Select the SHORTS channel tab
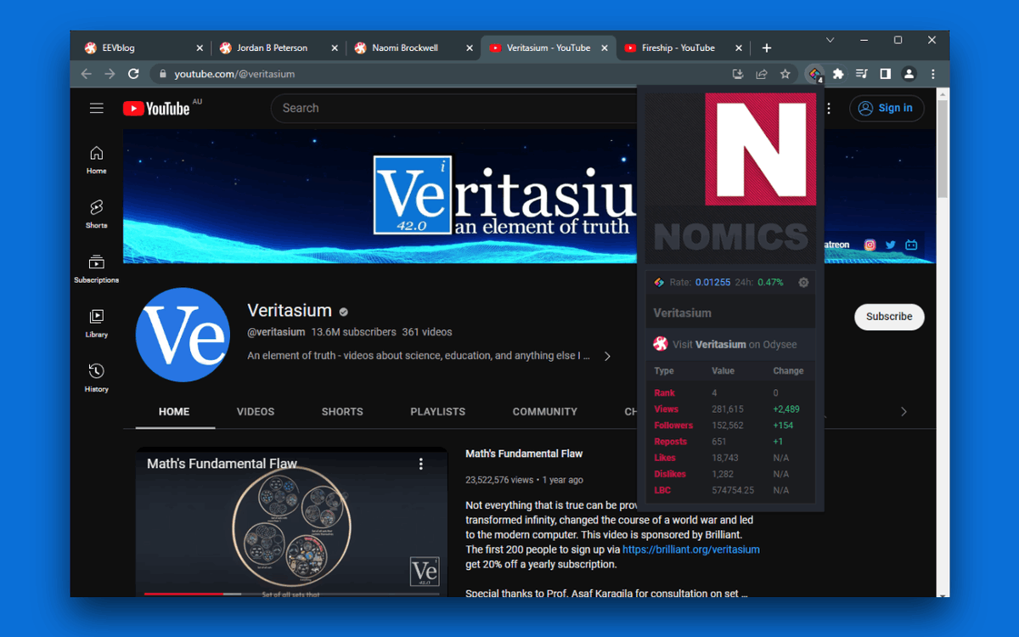Image resolution: width=1019 pixels, height=637 pixels. tap(342, 412)
